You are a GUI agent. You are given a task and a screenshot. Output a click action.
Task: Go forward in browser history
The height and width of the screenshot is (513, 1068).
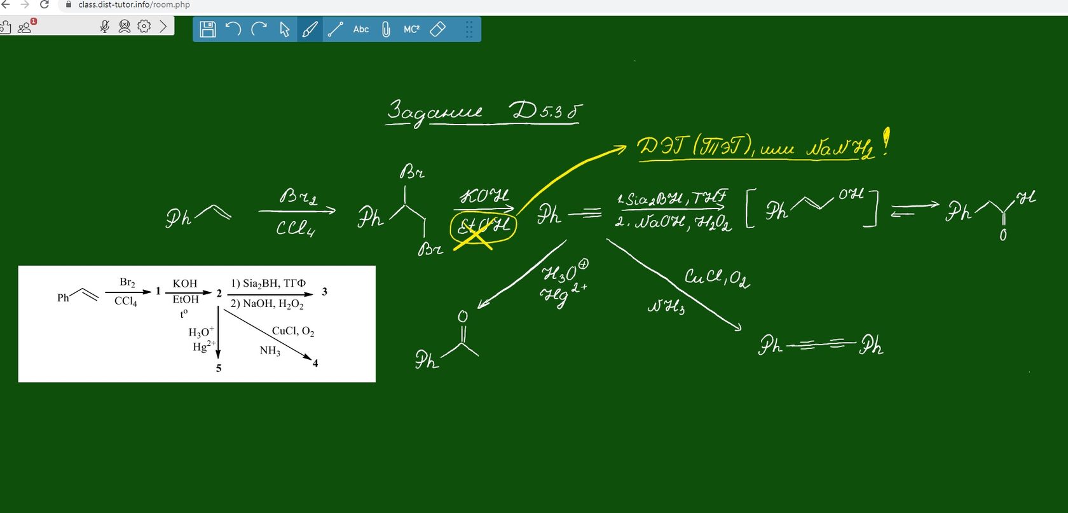(25, 4)
